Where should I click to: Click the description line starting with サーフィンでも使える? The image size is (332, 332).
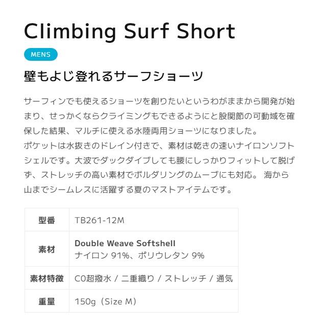click(159, 101)
